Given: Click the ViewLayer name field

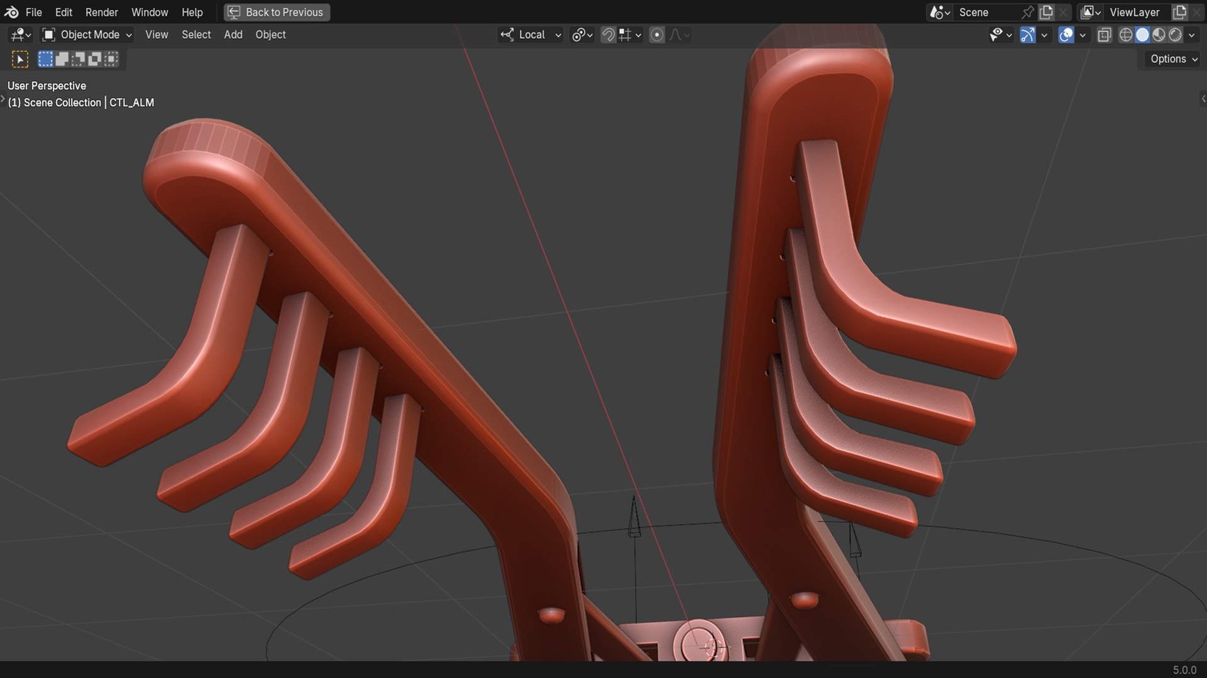Looking at the screenshot, I should (1138, 12).
